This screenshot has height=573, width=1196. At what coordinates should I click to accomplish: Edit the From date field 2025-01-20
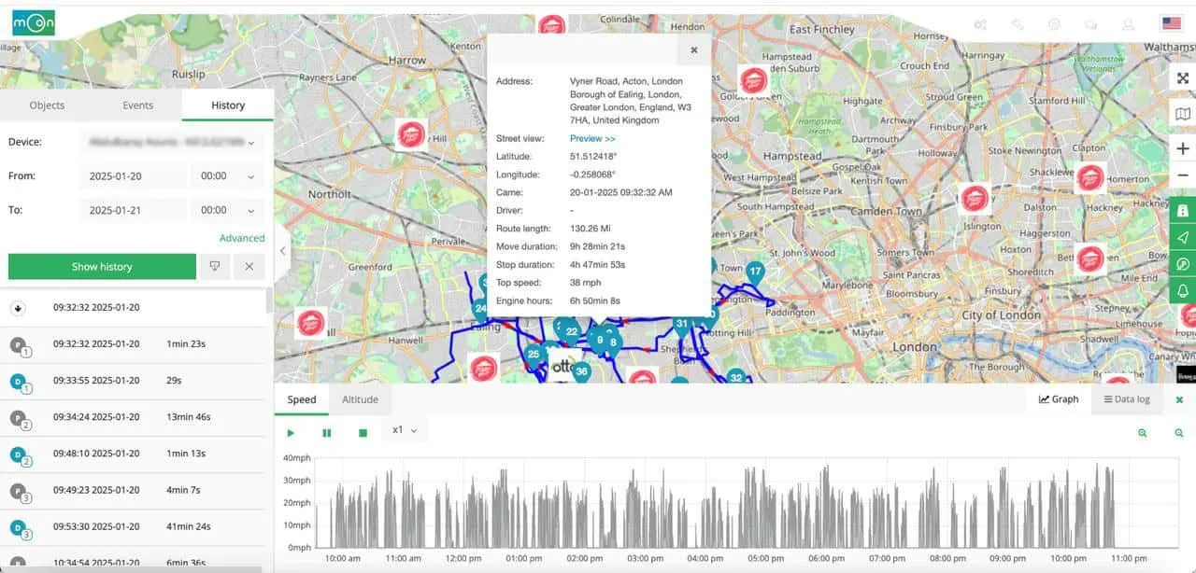[x=134, y=176]
